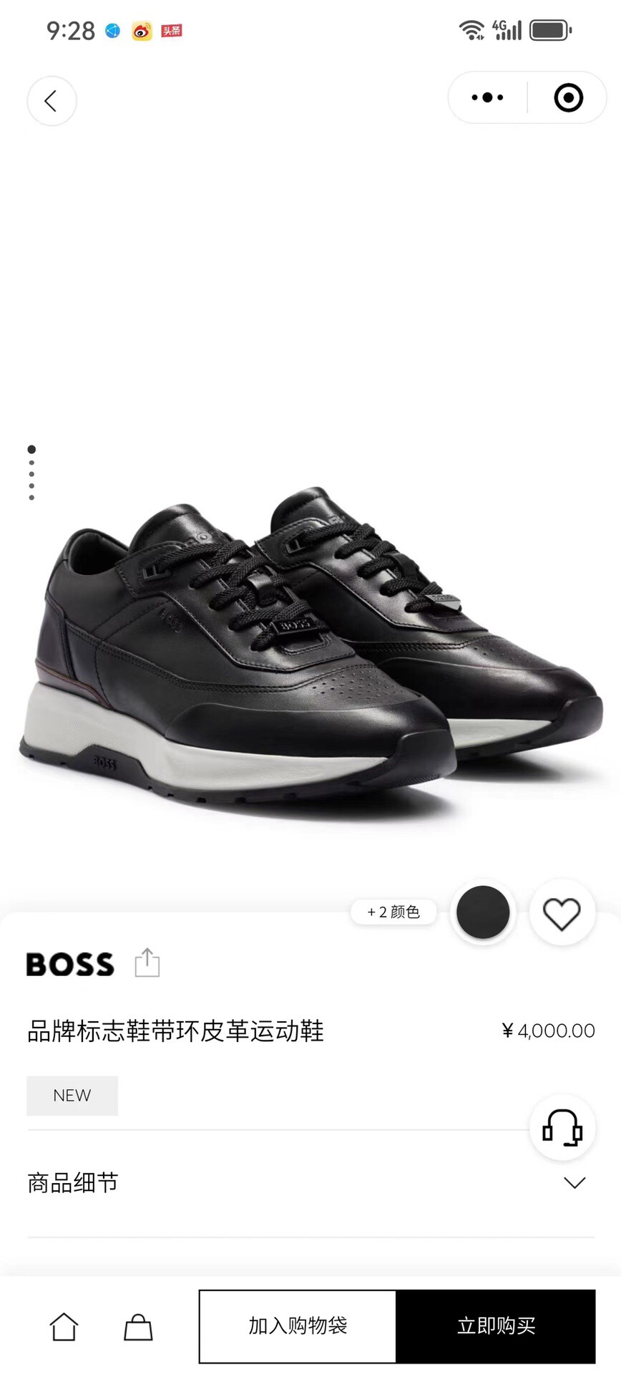Screen dimensions: 621x1375
Task: Select the first image indicator dot
Action: pyautogui.click(x=31, y=449)
